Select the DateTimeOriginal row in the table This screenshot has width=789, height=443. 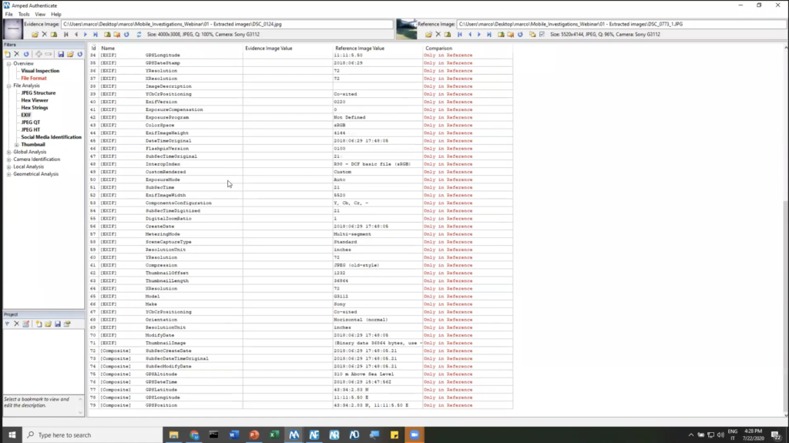301,141
